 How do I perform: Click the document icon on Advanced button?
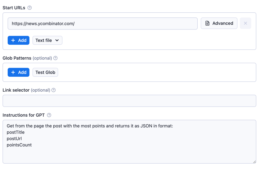coord(207,23)
